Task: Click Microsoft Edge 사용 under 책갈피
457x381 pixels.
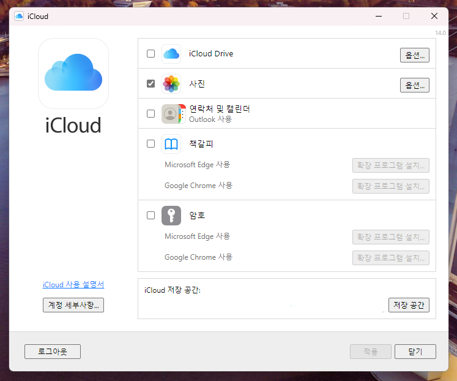Action: [198, 165]
